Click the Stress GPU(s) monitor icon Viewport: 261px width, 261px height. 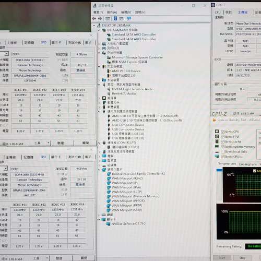217,157
